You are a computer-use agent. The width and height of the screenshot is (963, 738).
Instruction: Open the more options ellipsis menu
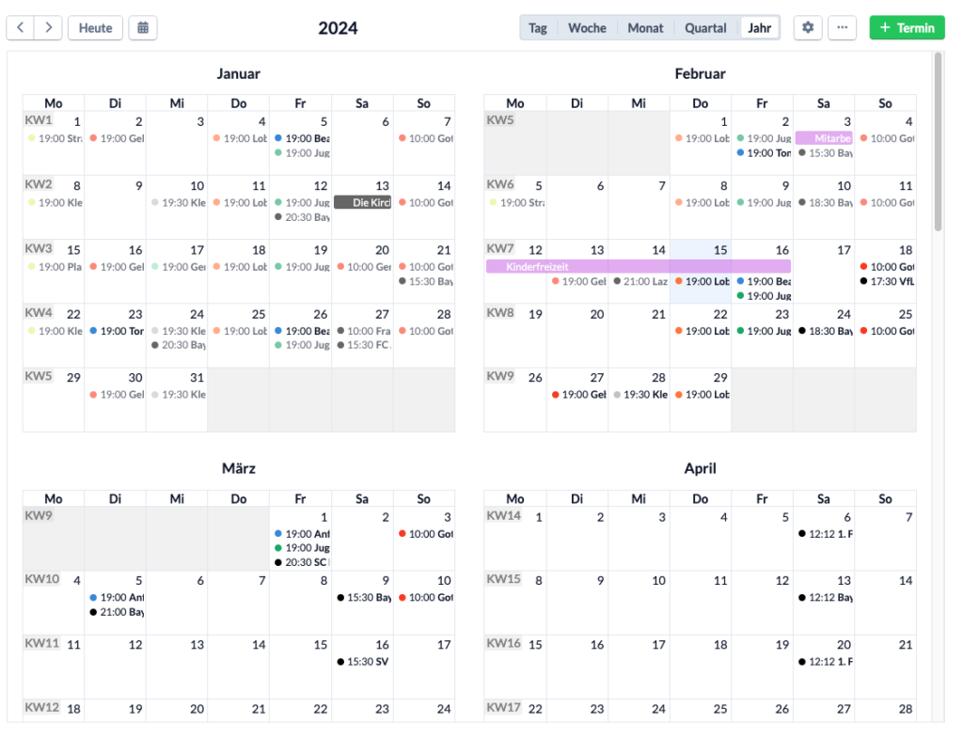pos(842,27)
